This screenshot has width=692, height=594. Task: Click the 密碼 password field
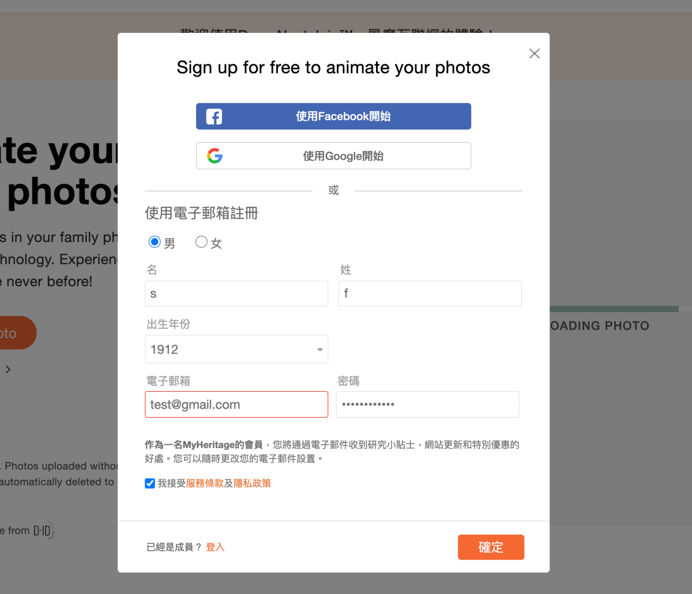(428, 404)
